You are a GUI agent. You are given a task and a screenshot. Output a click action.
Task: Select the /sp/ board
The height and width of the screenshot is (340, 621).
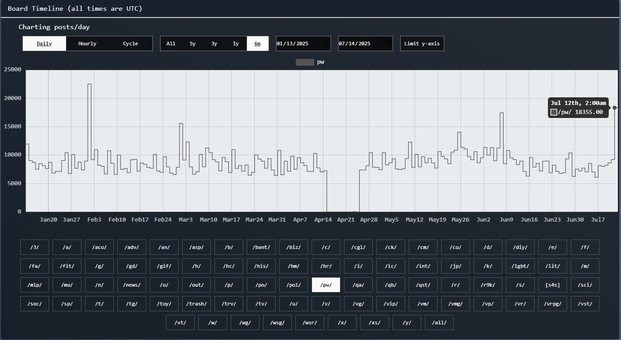(x=67, y=304)
